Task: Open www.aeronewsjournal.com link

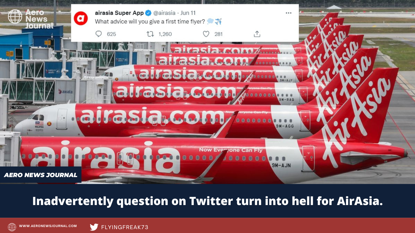Action: 48,226
